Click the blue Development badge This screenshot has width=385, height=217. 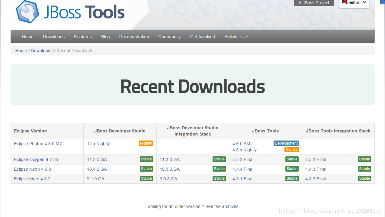[x=286, y=143]
